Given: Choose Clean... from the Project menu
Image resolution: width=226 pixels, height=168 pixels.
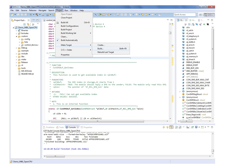Looking at the screenshot, I should click(74, 37).
